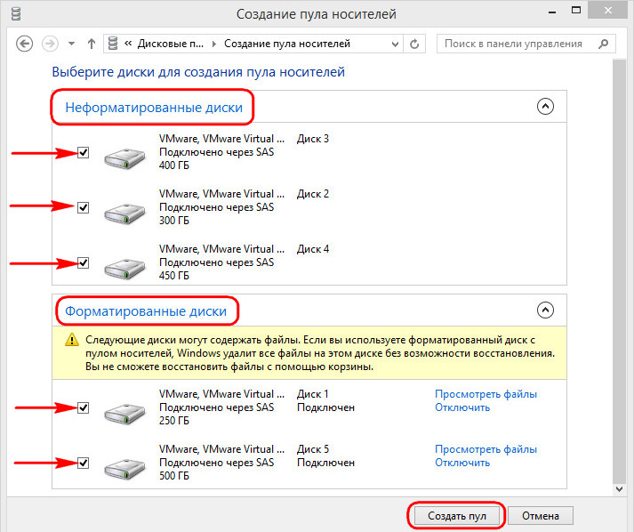This screenshot has width=634, height=532.
Task: Uncheck the Диск 3 checkbox
Action: tap(84, 153)
